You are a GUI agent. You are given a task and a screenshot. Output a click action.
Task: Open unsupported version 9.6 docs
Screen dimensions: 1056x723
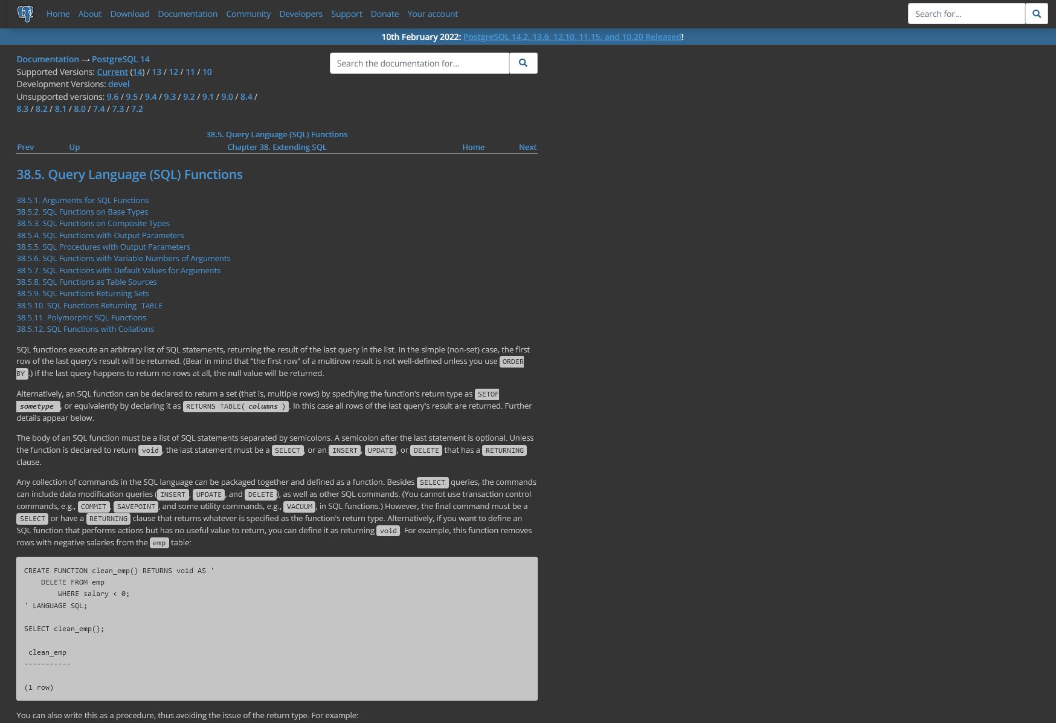tap(112, 97)
